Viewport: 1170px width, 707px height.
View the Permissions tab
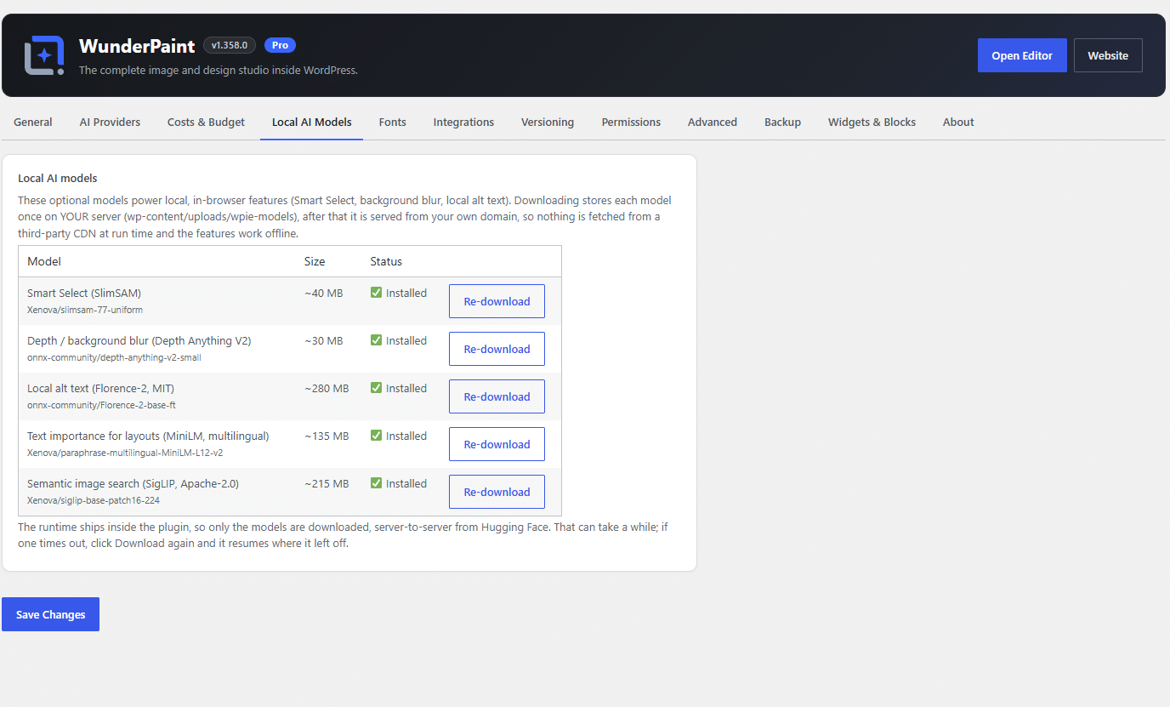point(631,123)
